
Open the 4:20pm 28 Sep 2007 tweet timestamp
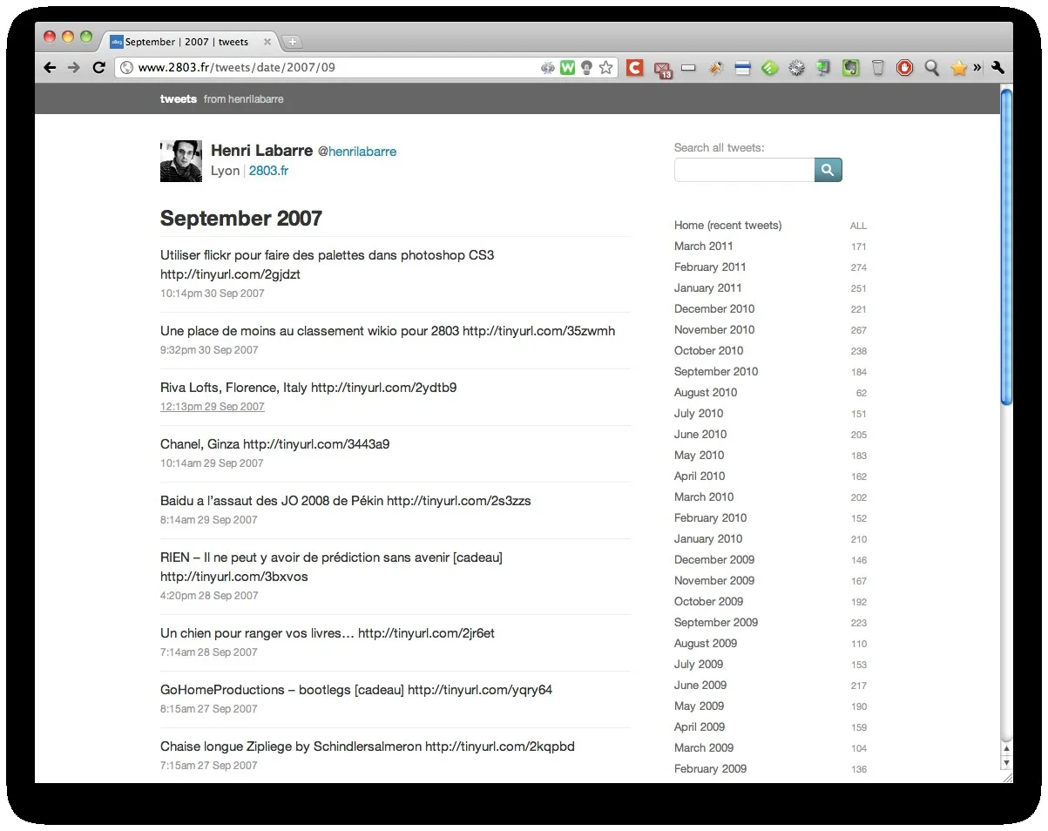tap(209, 596)
